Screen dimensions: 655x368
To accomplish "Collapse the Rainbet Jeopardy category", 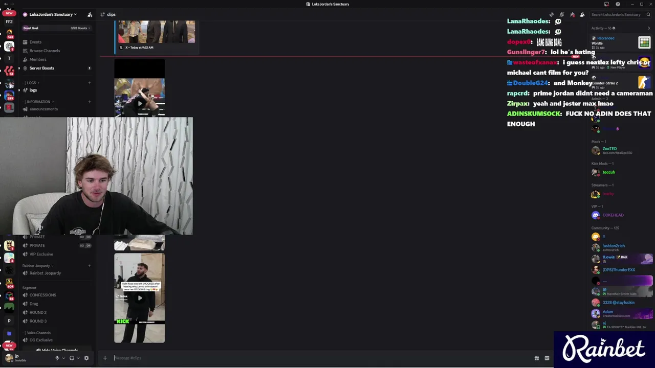I will (x=38, y=266).
